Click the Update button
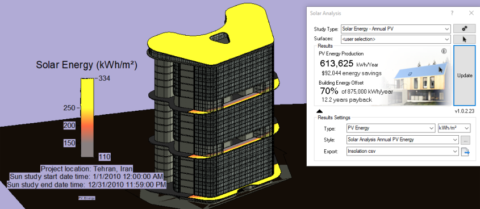The height and width of the screenshot is (209, 480). tap(464, 76)
